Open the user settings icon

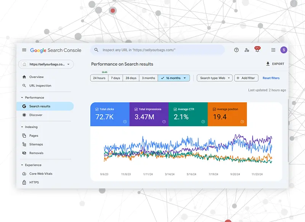247,50
